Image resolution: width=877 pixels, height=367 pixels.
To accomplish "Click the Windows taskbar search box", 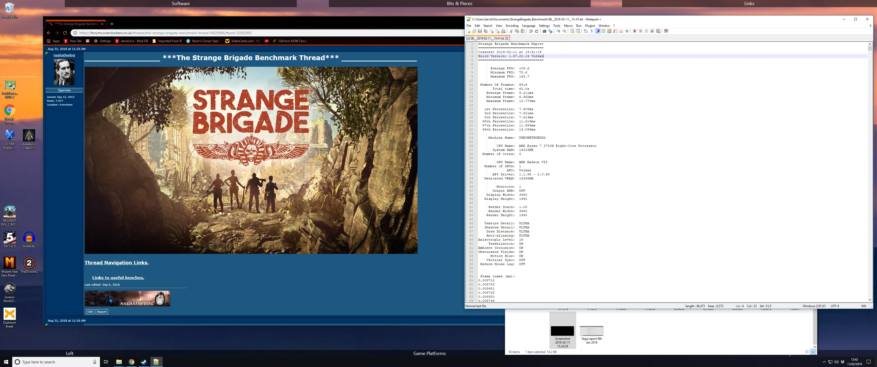I will coord(56,362).
